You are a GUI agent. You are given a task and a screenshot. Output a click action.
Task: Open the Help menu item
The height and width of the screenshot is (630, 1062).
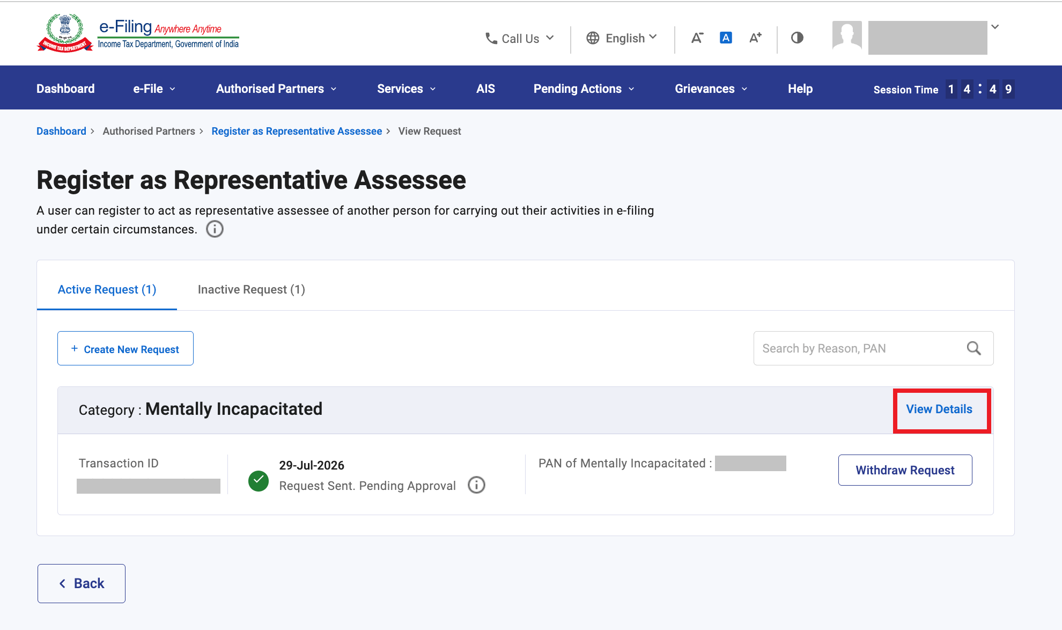click(800, 89)
